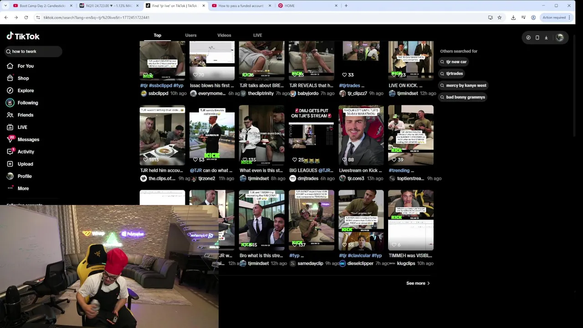Click the browser back arrow
The image size is (583, 328).
tap(6, 17)
